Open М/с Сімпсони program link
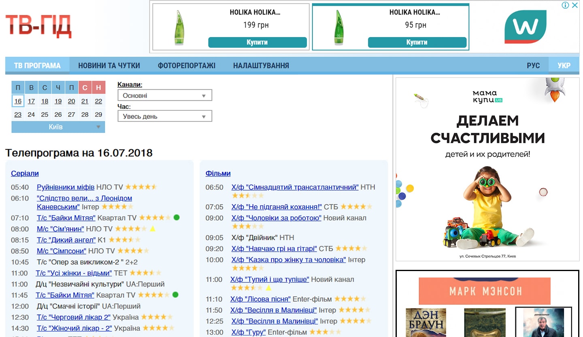This screenshot has width=583, height=337. (62, 251)
